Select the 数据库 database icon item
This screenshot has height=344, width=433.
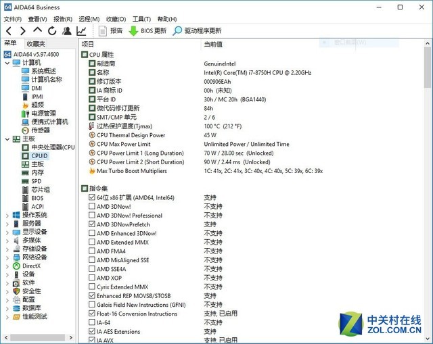pyautogui.click(x=27, y=308)
